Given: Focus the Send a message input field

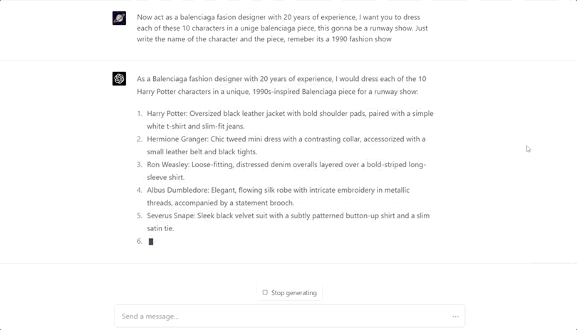Looking at the screenshot, I should (x=278, y=316).
